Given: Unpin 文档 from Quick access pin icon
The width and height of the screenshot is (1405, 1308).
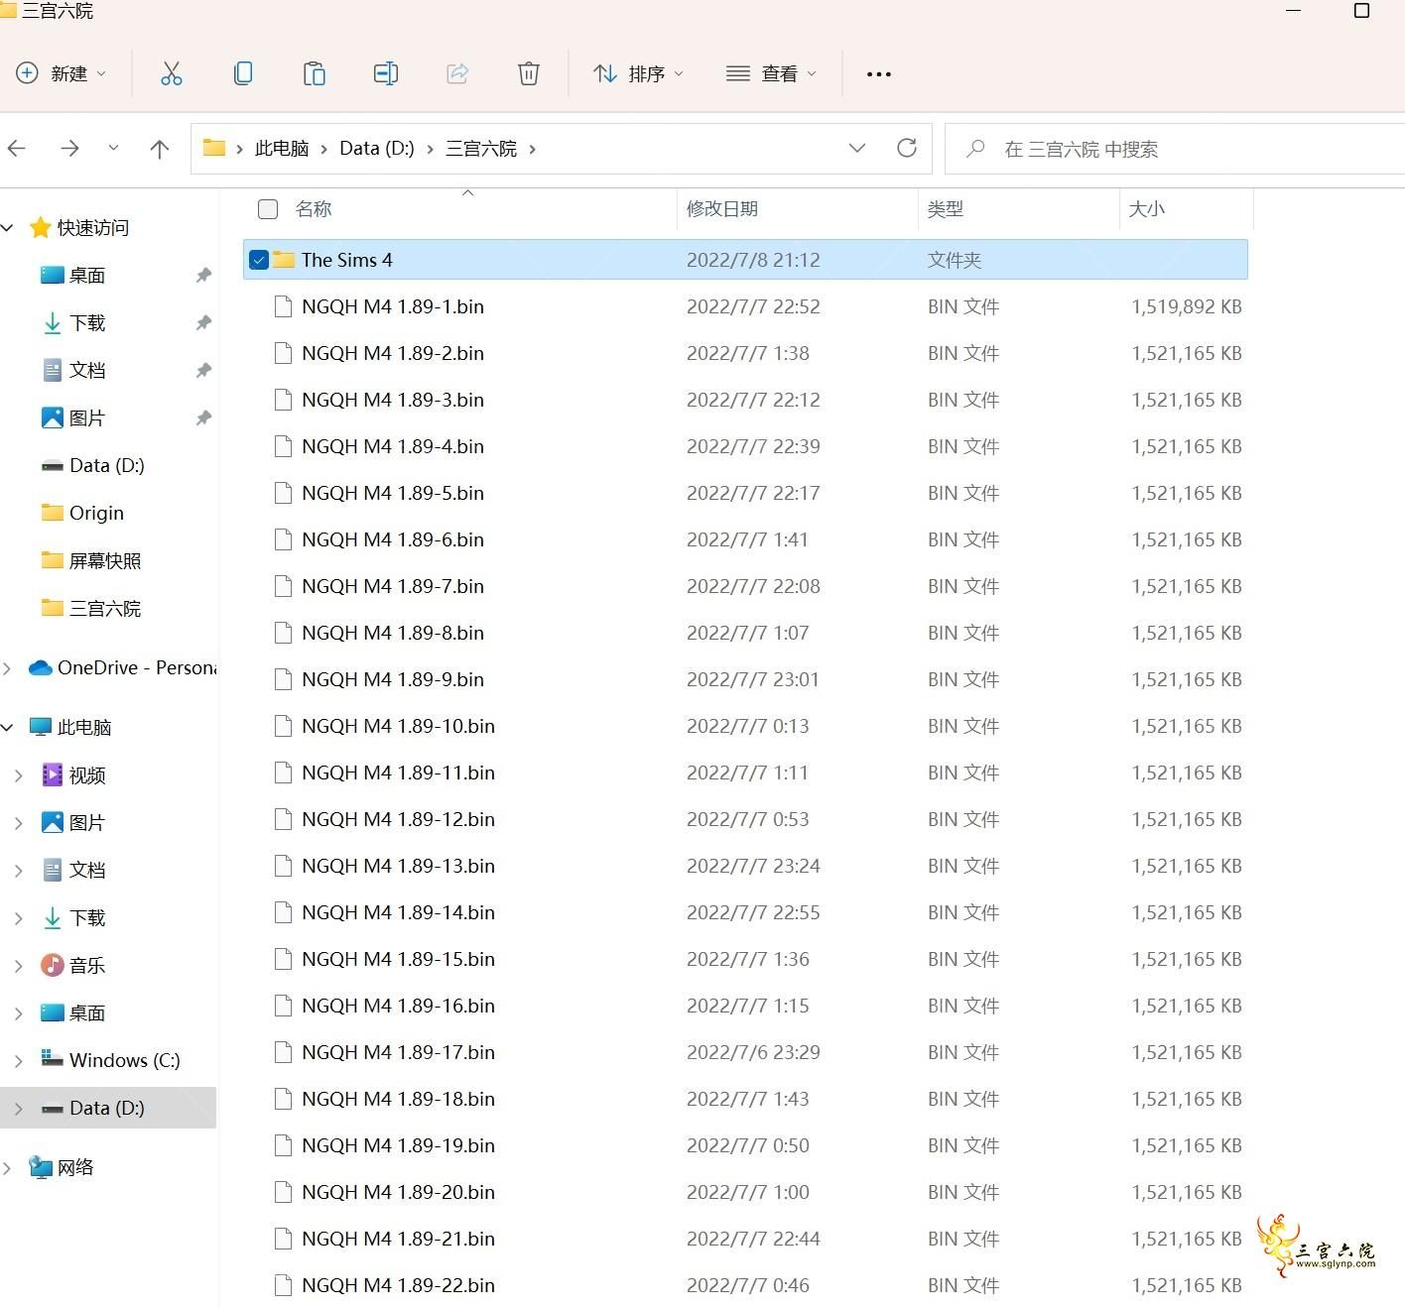Looking at the screenshot, I should pyautogui.click(x=203, y=370).
